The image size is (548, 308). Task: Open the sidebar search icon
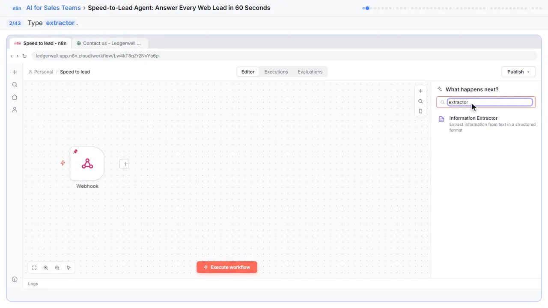pyautogui.click(x=15, y=85)
